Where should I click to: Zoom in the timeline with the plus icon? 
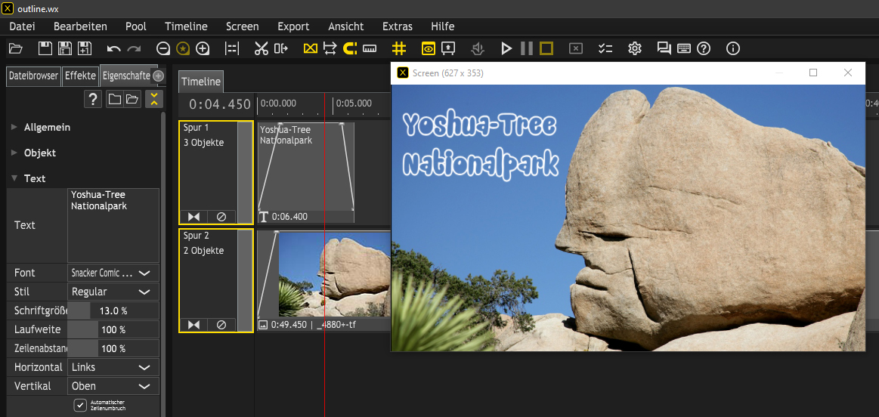[x=203, y=49]
